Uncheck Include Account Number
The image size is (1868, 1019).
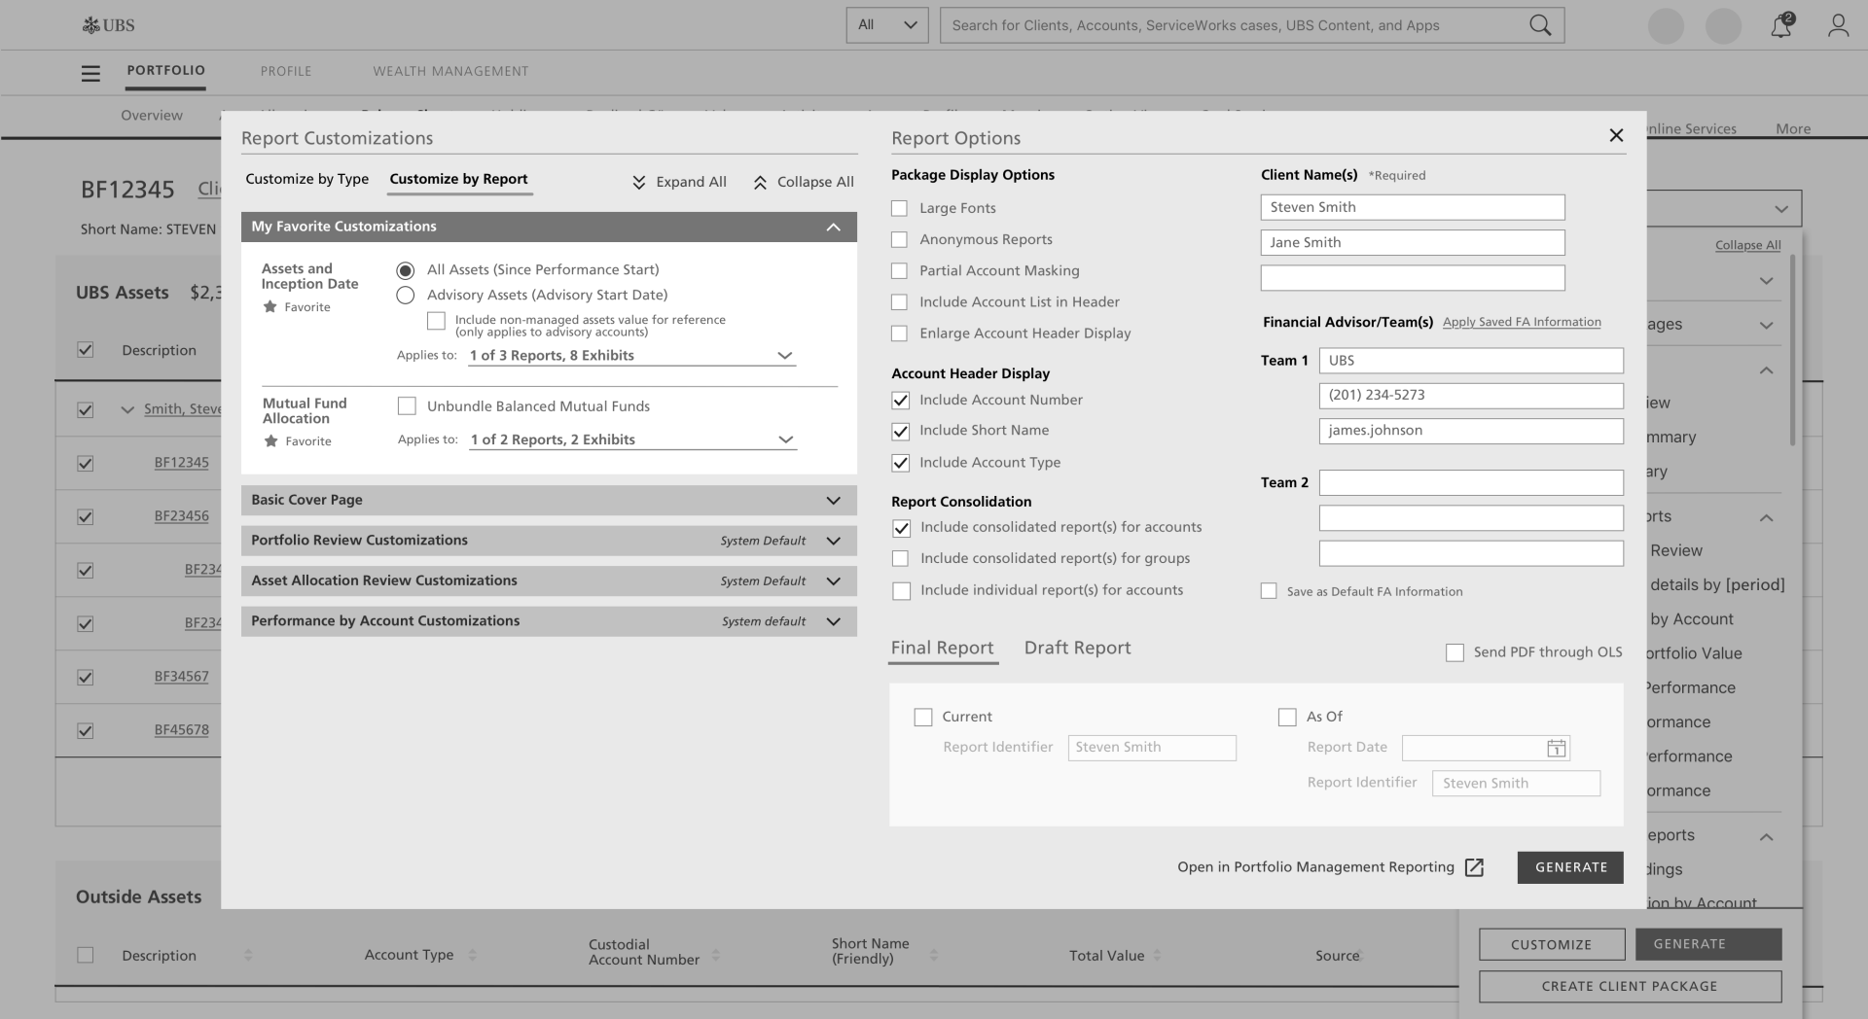(901, 400)
